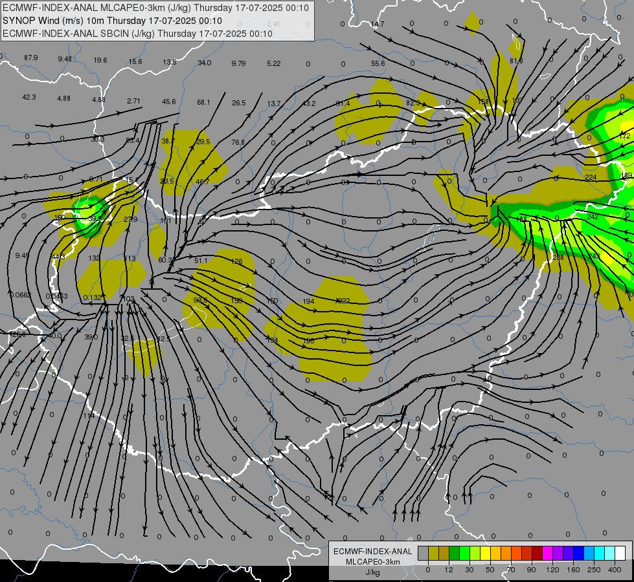
Task: Click the legend unit label J/kg
Action: point(373,572)
